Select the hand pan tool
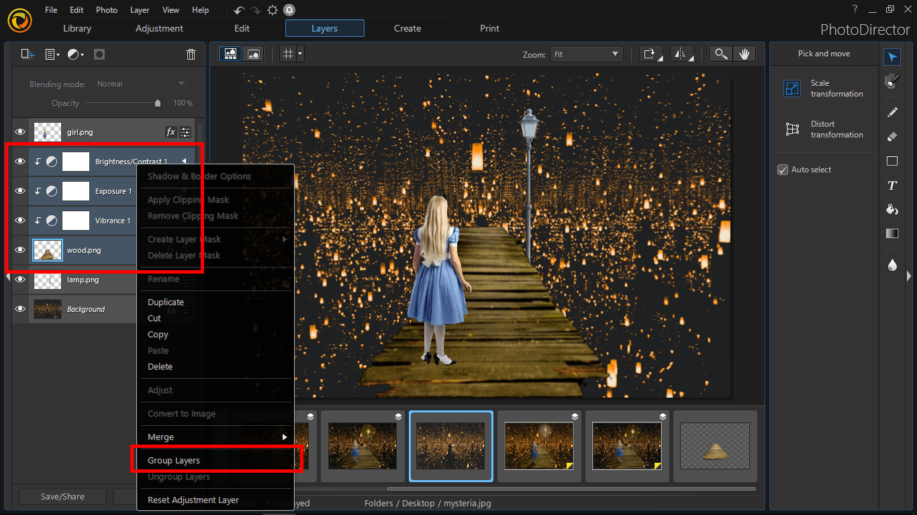The image size is (917, 515). click(x=744, y=54)
